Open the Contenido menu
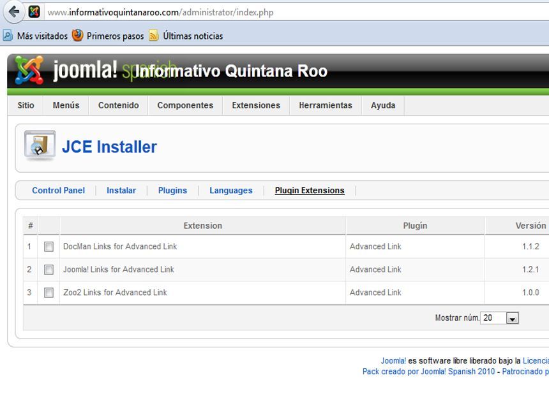 pyautogui.click(x=118, y=105)
